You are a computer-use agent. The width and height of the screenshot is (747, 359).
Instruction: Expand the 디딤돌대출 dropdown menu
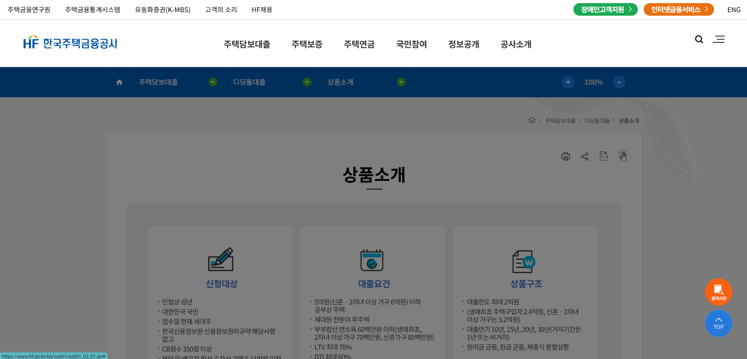[x=307, y=82]
